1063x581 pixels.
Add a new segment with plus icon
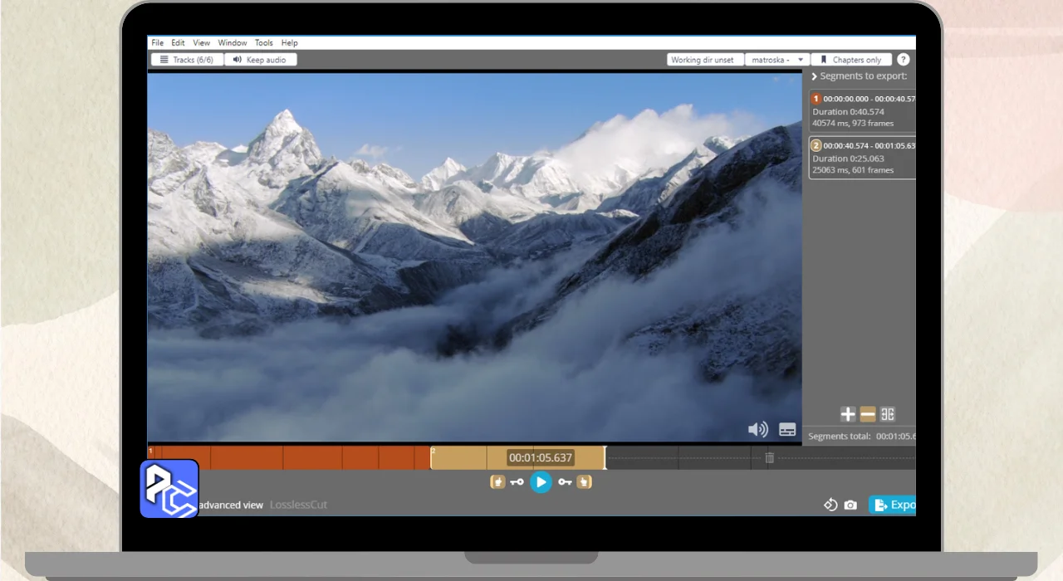(848, 414)
